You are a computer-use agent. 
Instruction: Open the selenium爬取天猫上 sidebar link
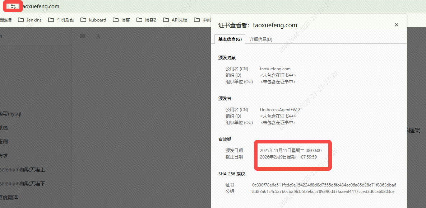[22, 170]
